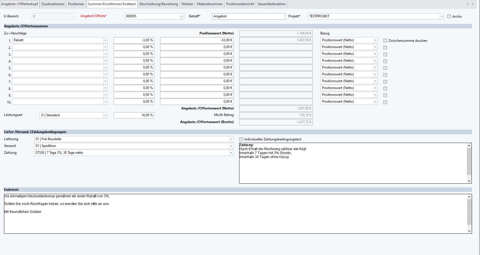Open the Projekt dropdown
The image size is (480, 255).
[442, 16]
